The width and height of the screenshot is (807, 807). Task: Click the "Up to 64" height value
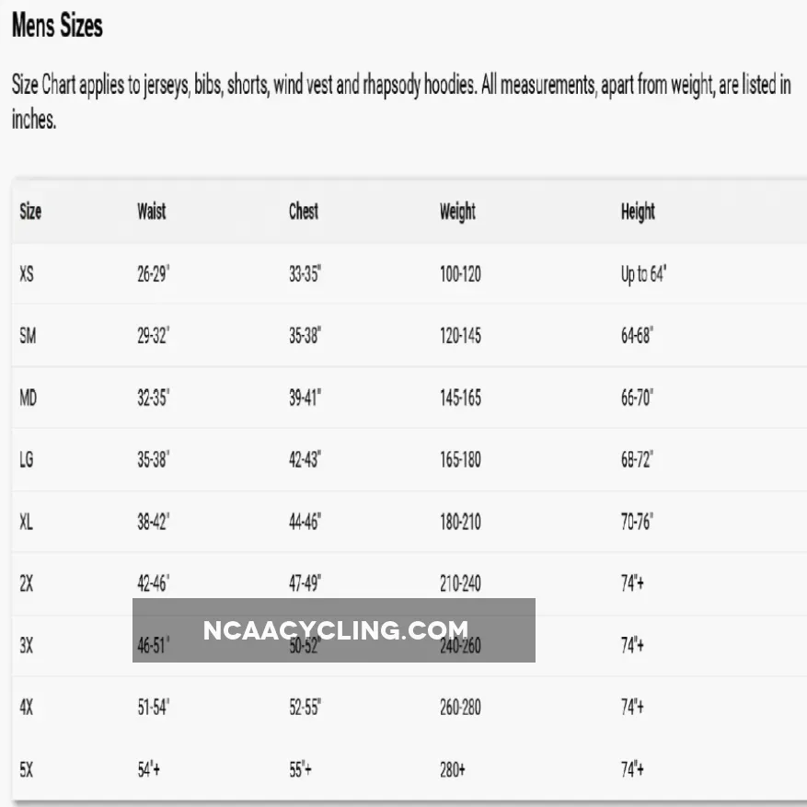[x=643, y=274]
